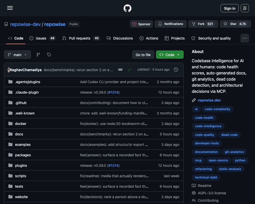Select the code-health topic tag
The height and width of the screenshot is (204, 255).
pyautogui.click(x=204, y=118)
